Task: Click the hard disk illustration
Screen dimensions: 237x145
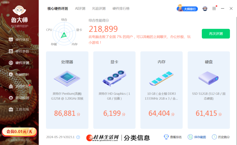Action: click(x=209, y=78)
